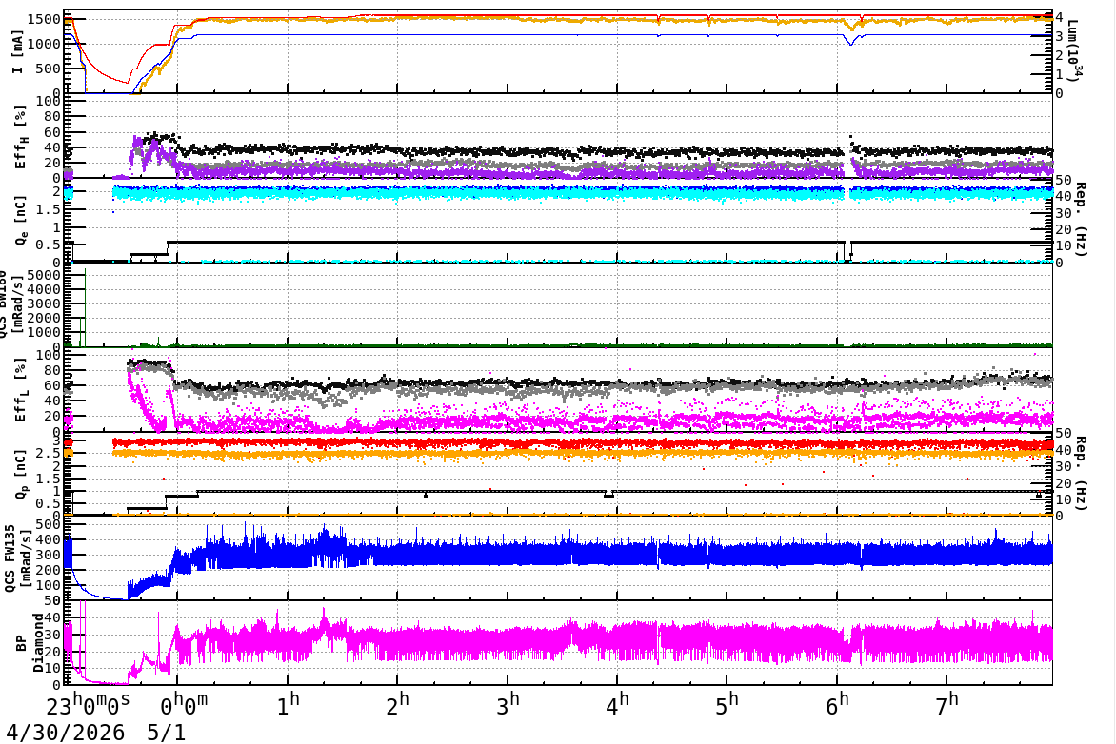Click the "BP Diamond" axis label

pyautogui.click(x=29, y=642)
